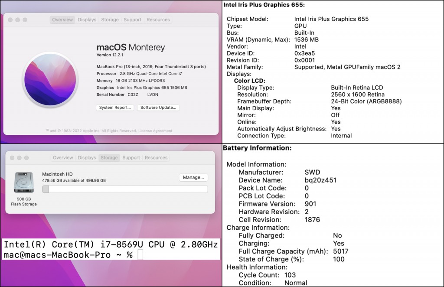Image resolution: width=444 pixels, height=287 pixels.
Task: Click 'Macintosh HD' volume name
Action: pos(57,174)
